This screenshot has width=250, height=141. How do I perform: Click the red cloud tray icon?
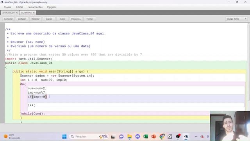coord(202,137)
